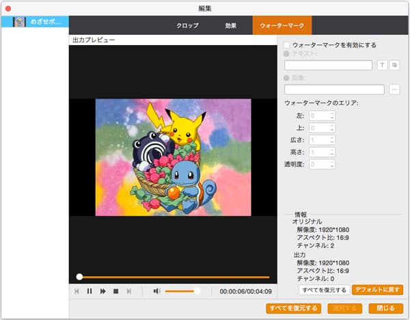The width and height of the screenshot is (410, 320).
Task: Select the めざせポ... video in the list
Action: (35, 22)
